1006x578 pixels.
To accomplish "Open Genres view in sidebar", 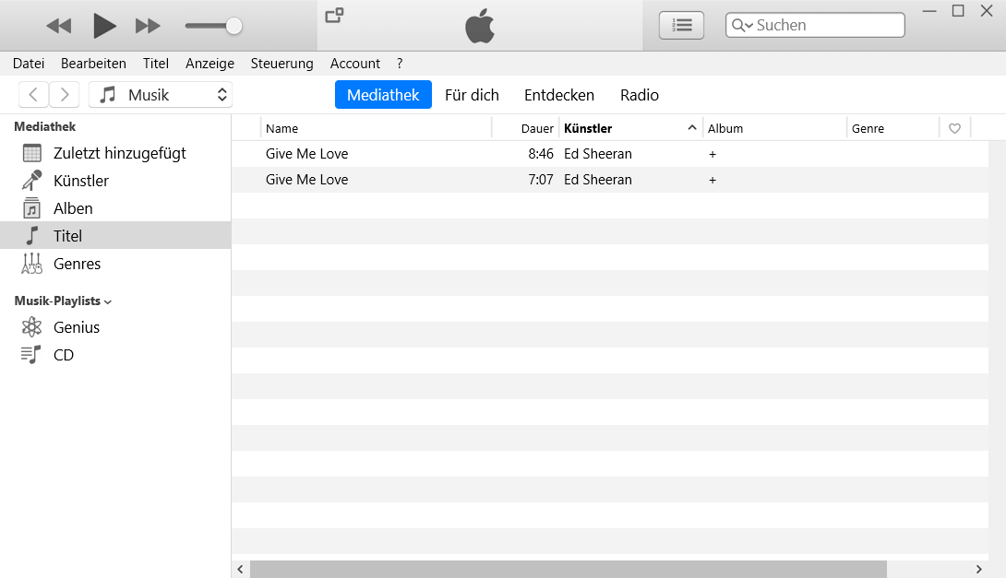I will (x=115, y=264).
